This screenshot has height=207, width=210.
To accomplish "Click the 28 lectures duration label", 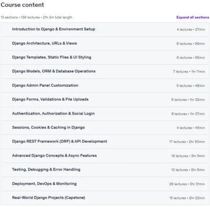I will click(x=187, y=184).
